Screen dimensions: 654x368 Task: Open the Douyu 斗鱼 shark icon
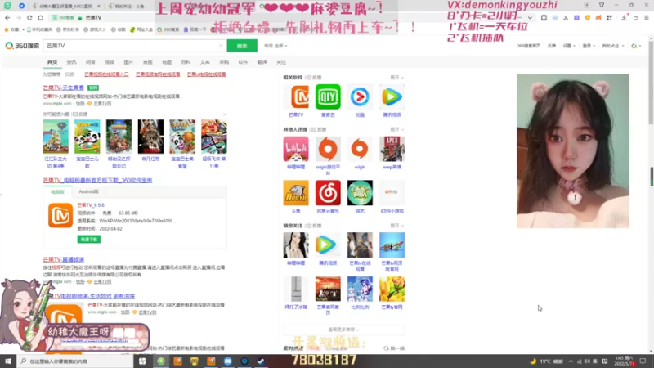pos(296,193)
